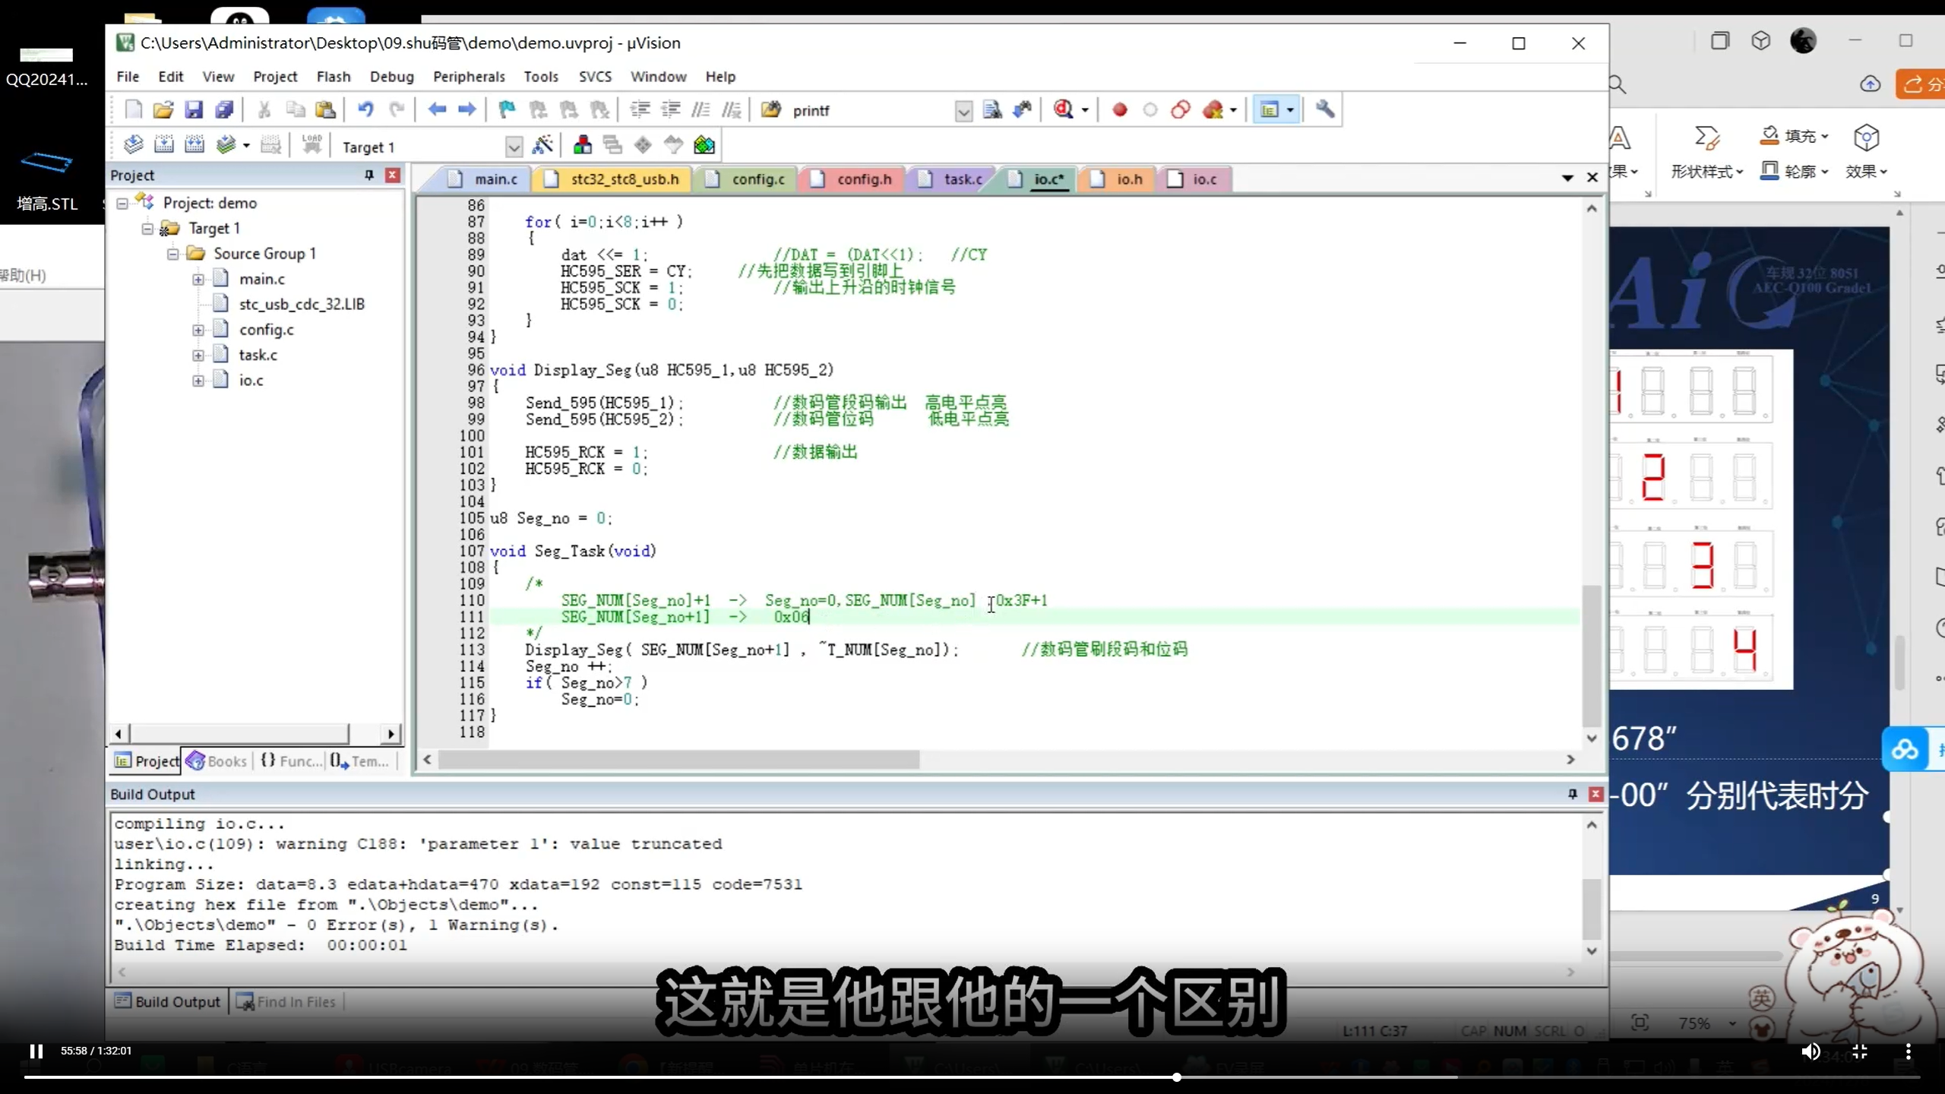Pause the video playback
Viewport: 1945px width, 1094px height.
(36, 1051)
